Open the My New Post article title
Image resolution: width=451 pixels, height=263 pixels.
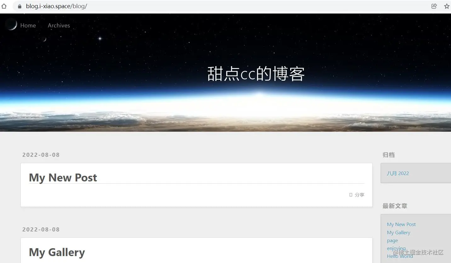[63, 178]
